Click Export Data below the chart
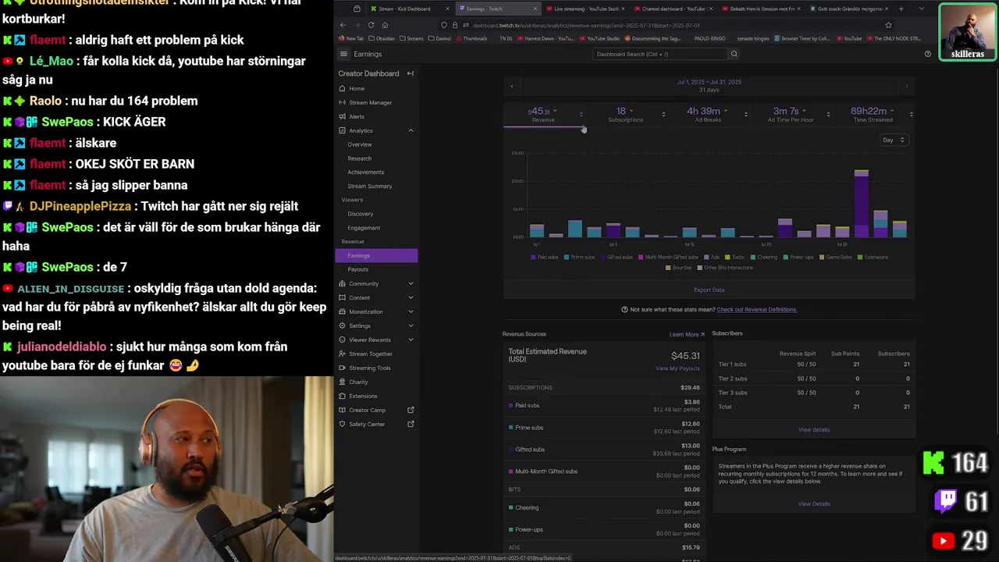999x562 pixels. coord(709,290)
